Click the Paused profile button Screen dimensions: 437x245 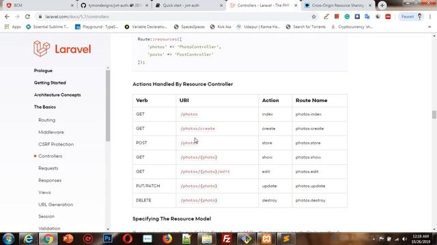click(x=411, y=16)
